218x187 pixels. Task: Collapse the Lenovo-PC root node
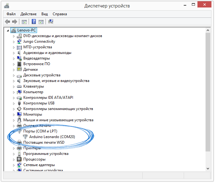tap(8, 31)
